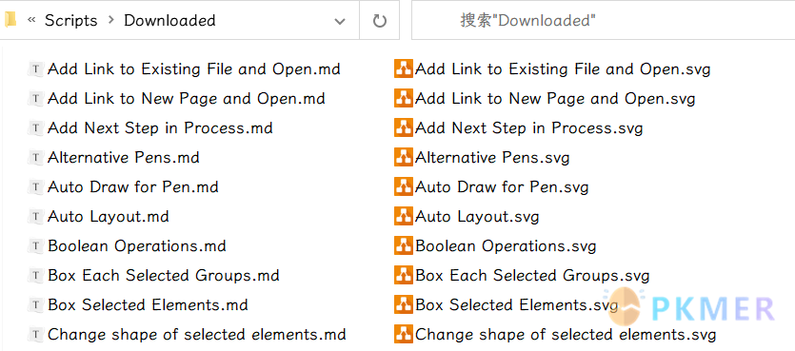Image resolution: width=795 pixels, height=351 pixels.
Task: Click the file icon of Box Each Selected Groups.md
Action: coord(35,276)
